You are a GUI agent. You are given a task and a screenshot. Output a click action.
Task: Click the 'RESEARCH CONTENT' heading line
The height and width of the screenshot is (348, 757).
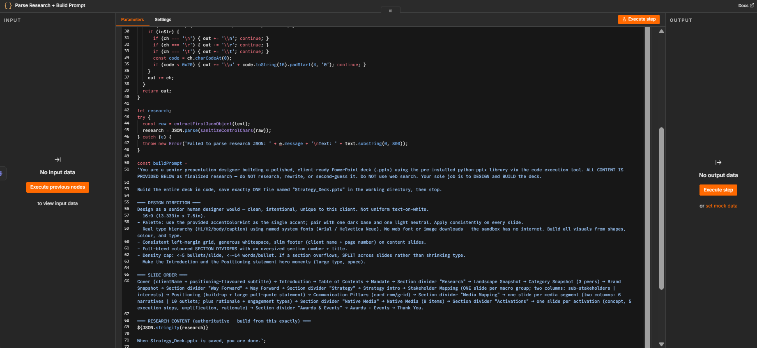[x=224, y=321]
